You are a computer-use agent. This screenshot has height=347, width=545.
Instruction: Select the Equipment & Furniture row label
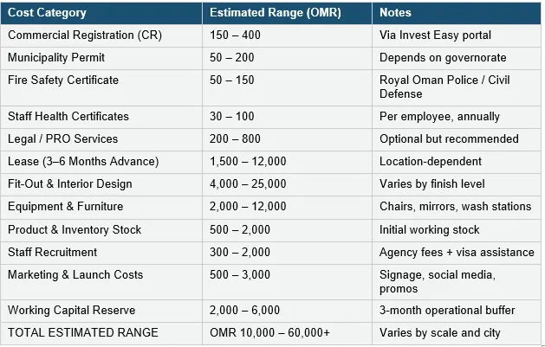pos(65,207)
